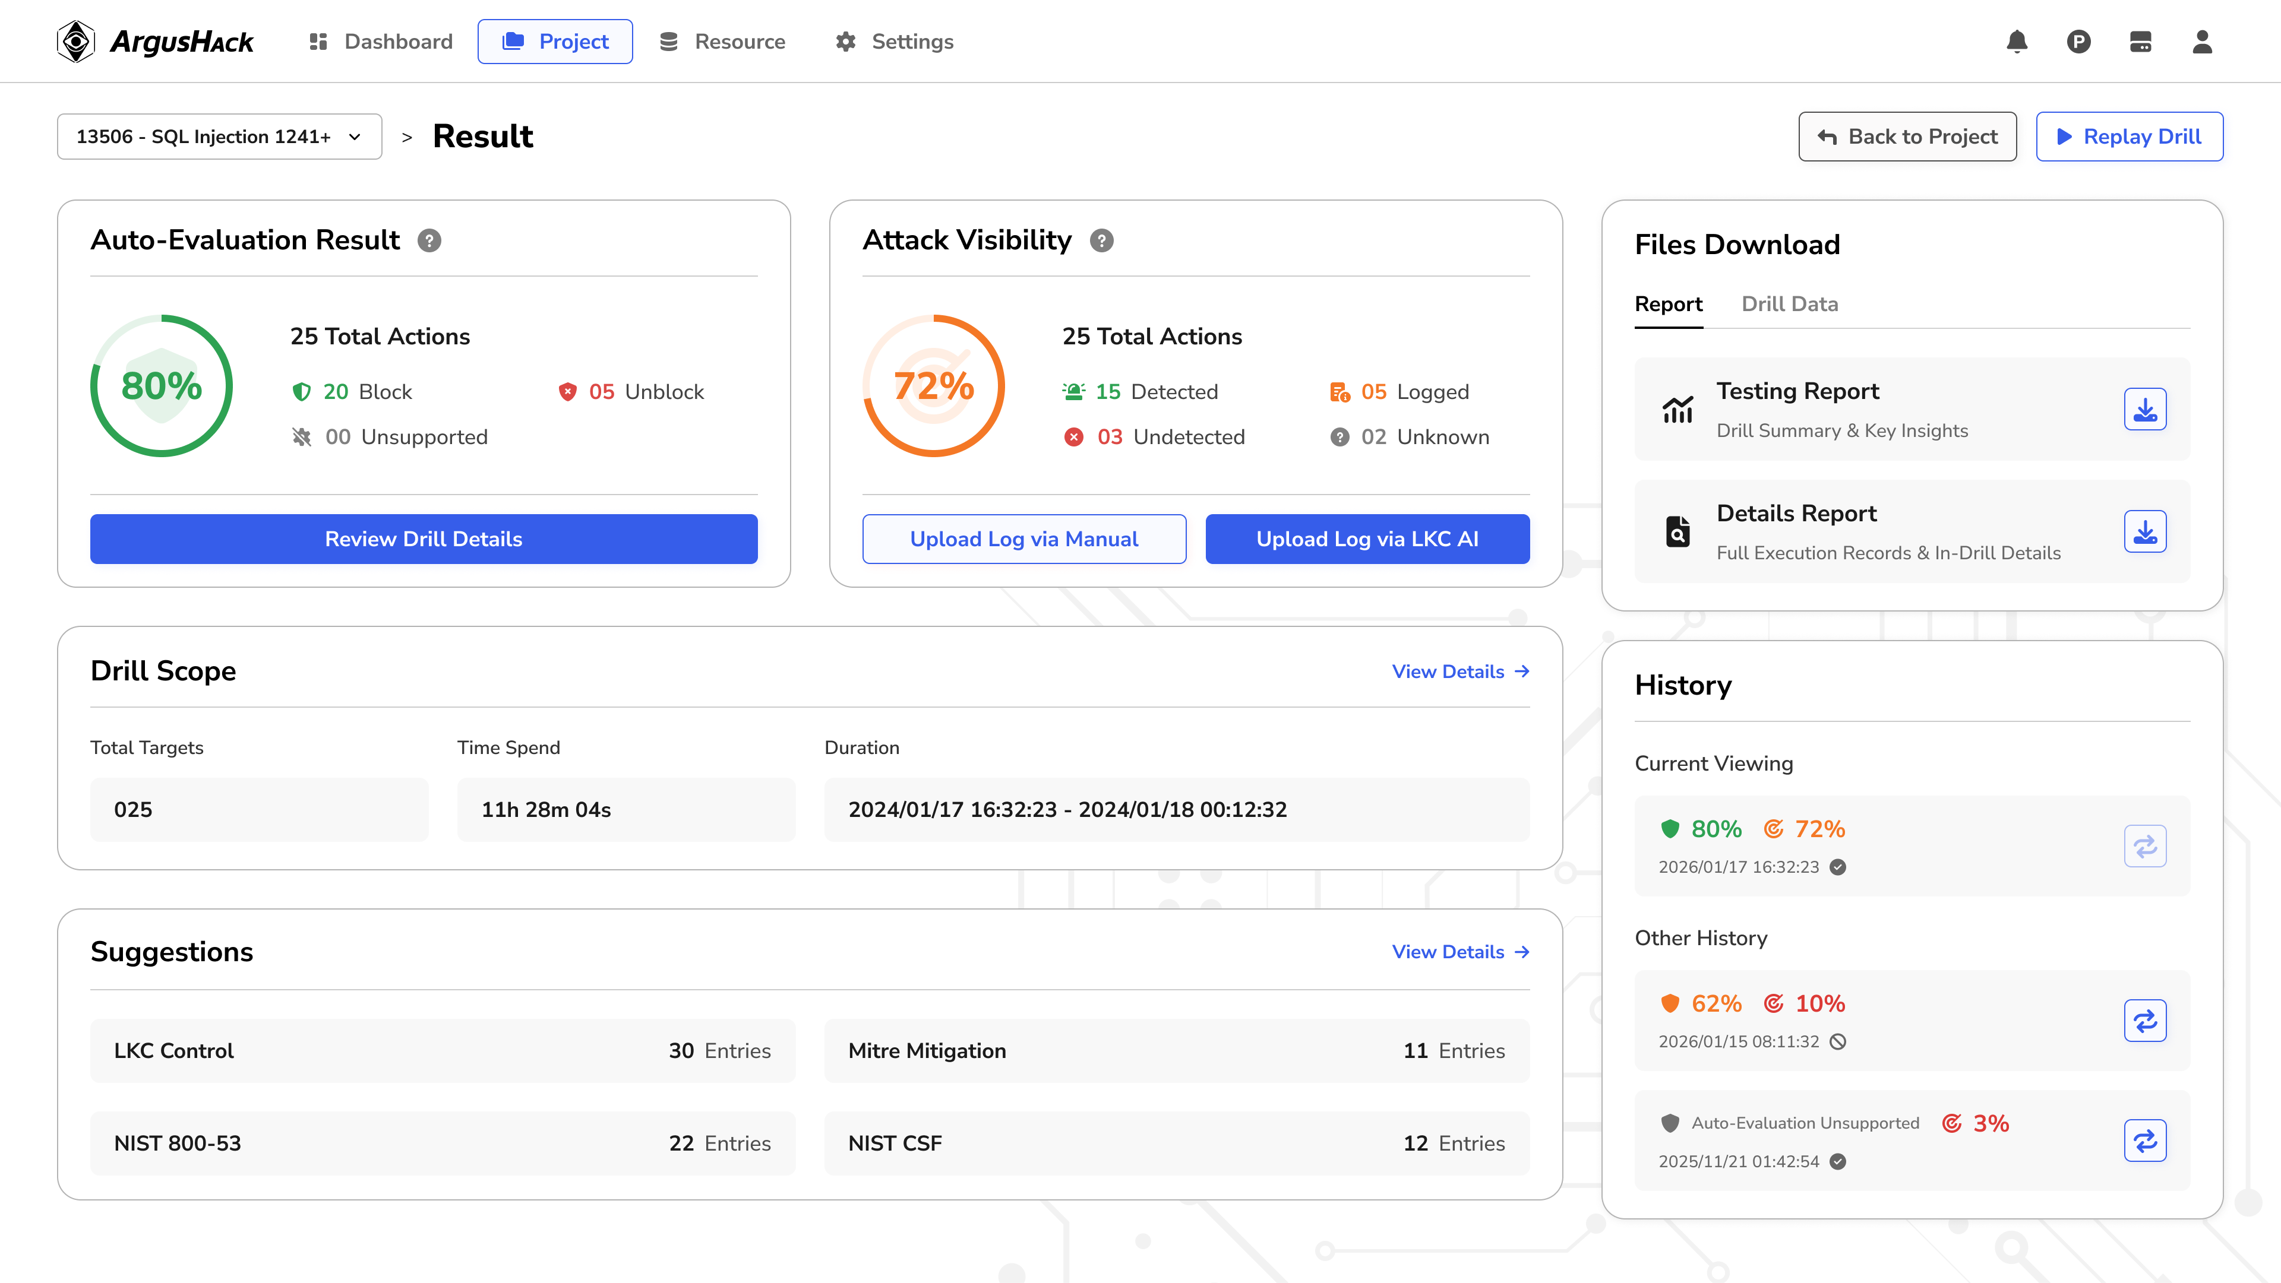Click the status icon next to 2026/01/15 timestamp
Viewport: 2281px width, 1283px height.
click(1838, 1043)
